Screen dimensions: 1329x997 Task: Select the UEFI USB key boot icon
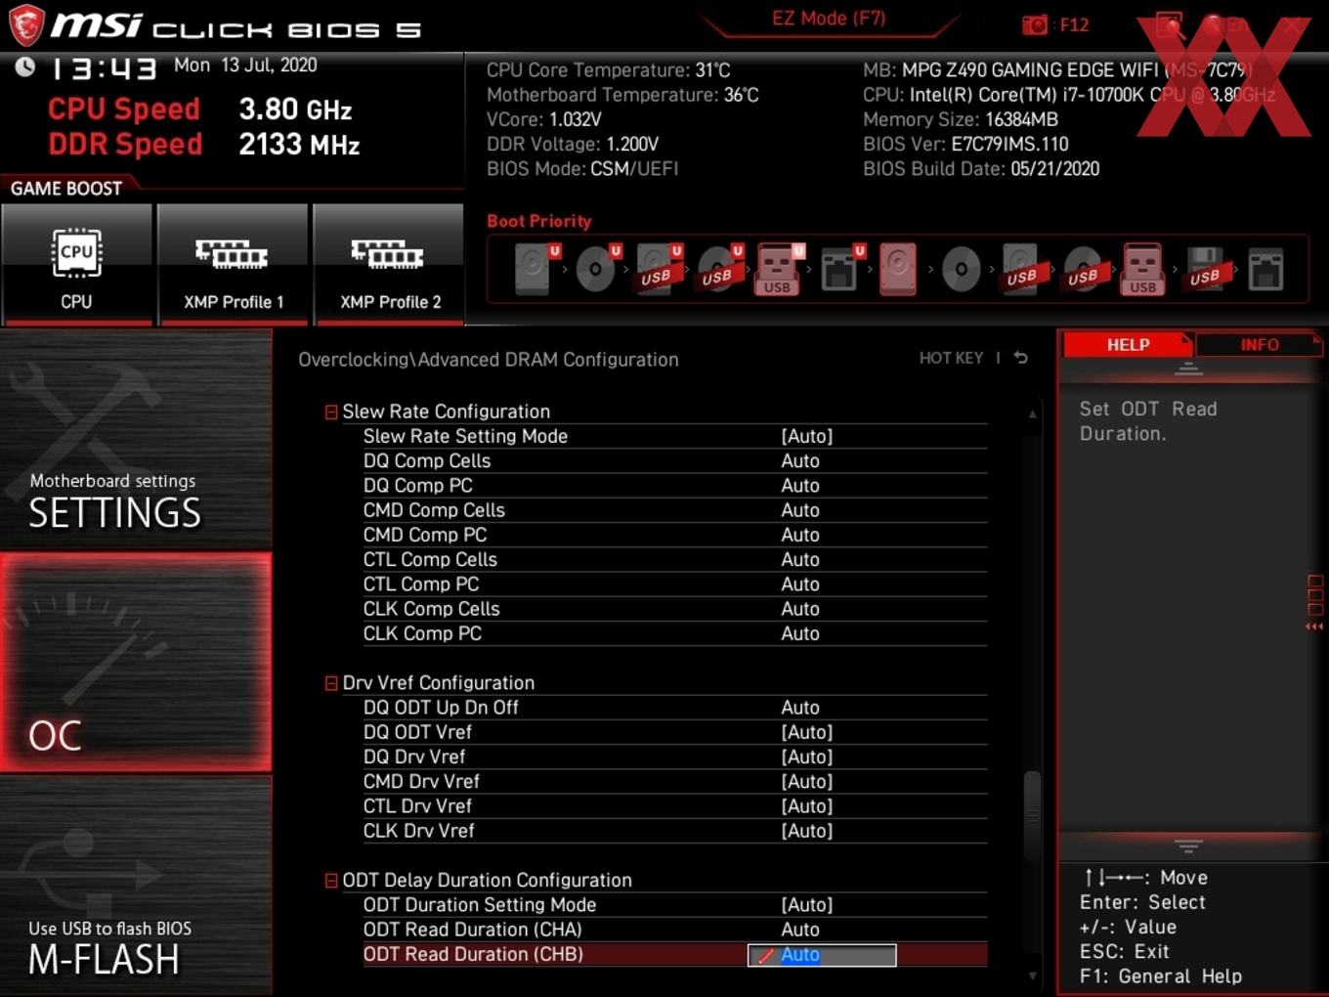[778, 269]
